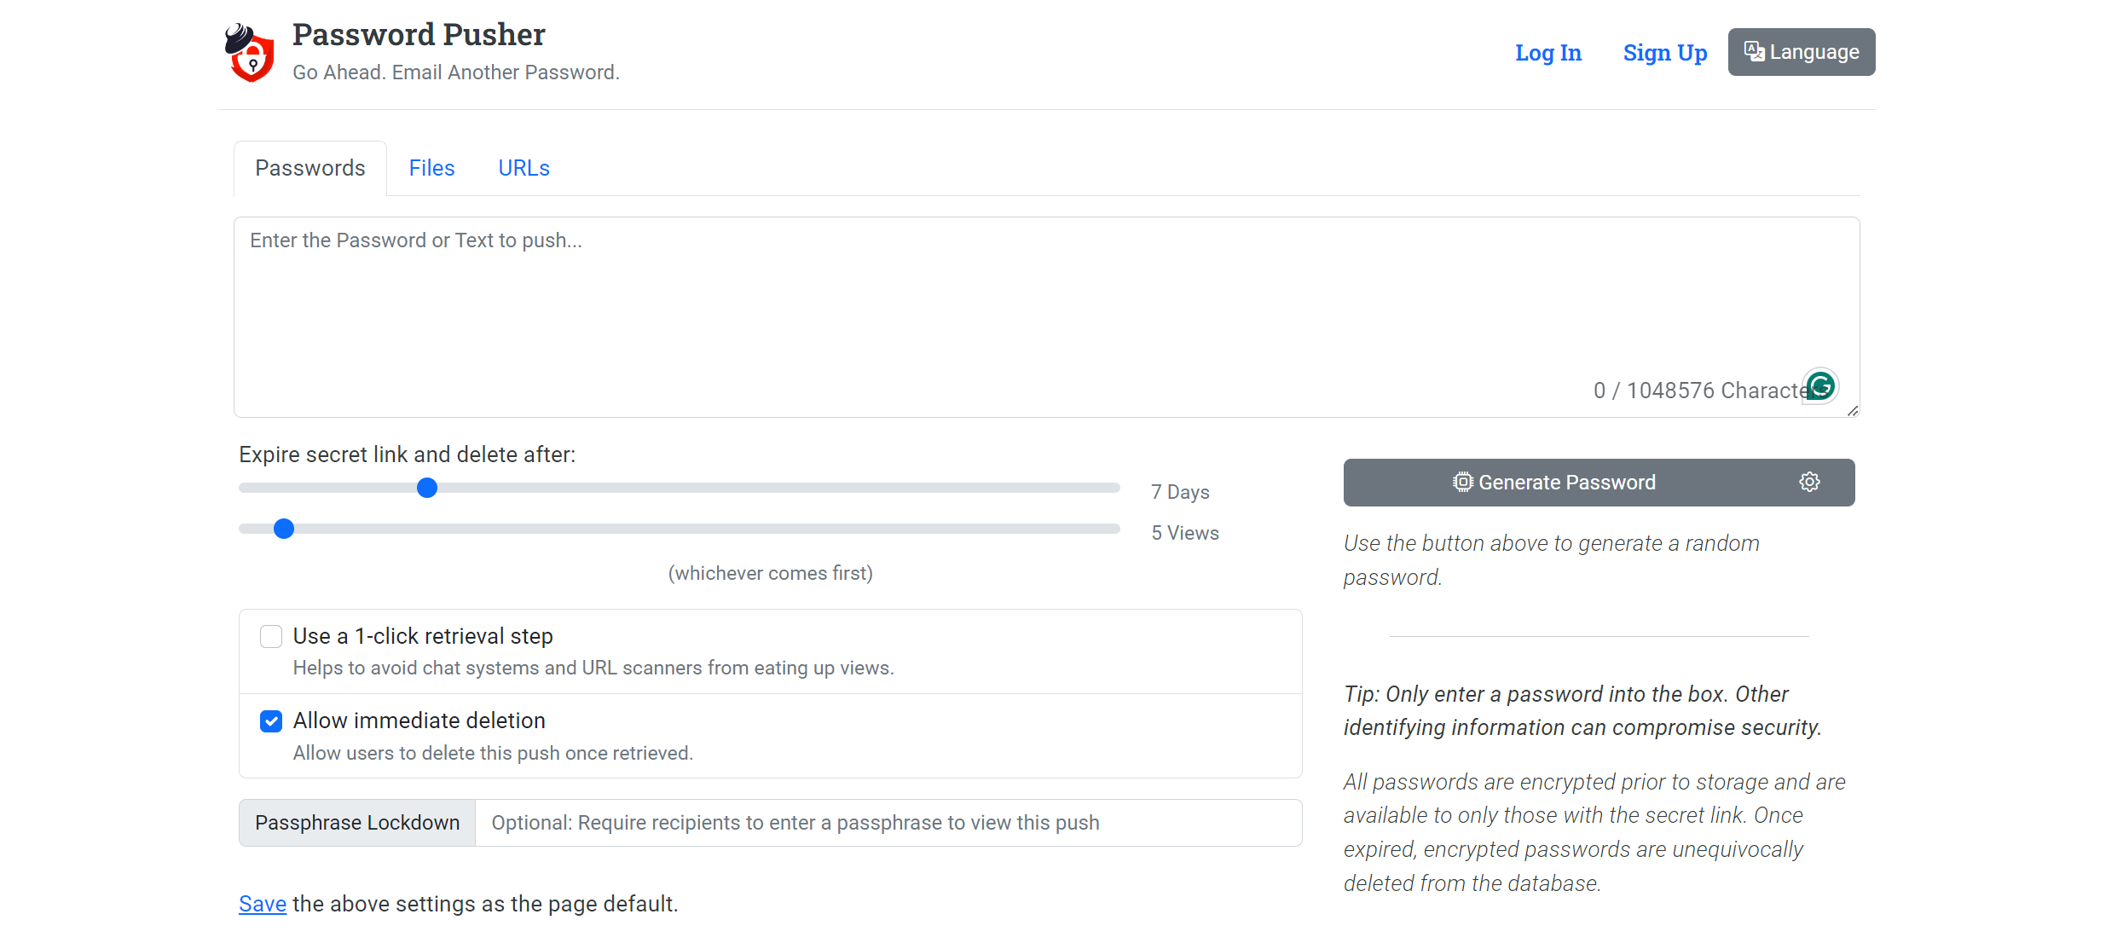
Task: Click Save settings as default link
Action: 262,904
